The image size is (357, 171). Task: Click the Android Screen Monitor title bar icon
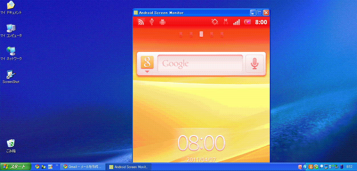[136, 13]
